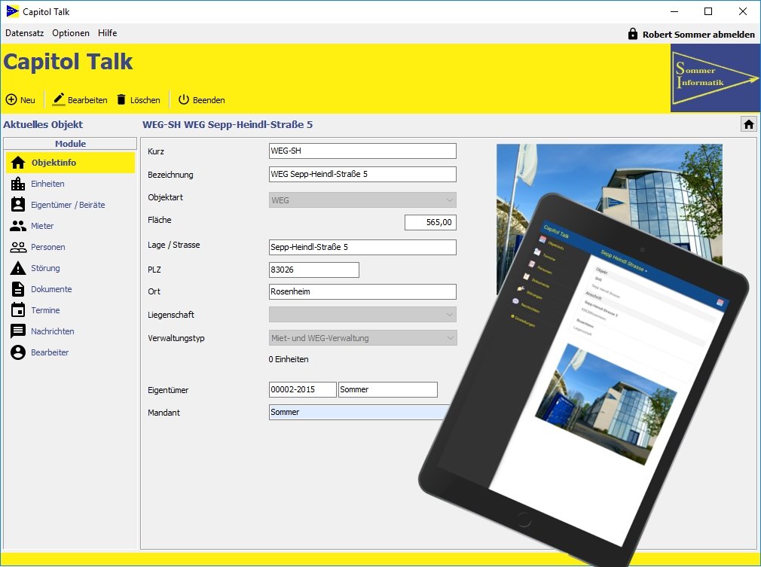Click the Kurz field with WEG-SH
The width and height of the screenshot is (761, 567).
362,151
